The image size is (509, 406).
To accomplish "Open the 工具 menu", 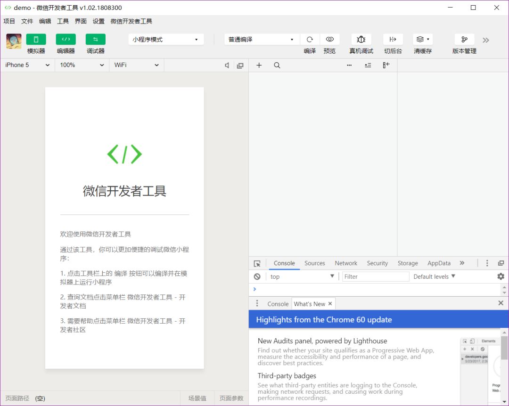I will (x=63, y=21).
